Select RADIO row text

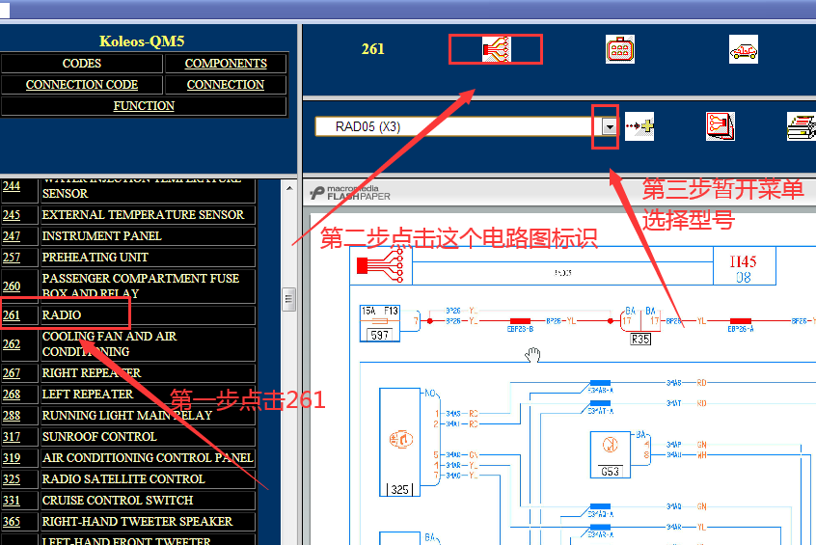coord(62,315)
